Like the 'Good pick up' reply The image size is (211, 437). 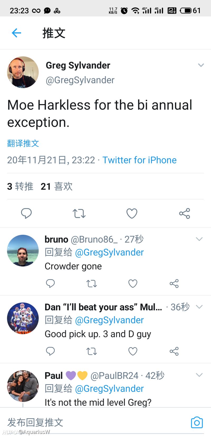pos(133,351)
